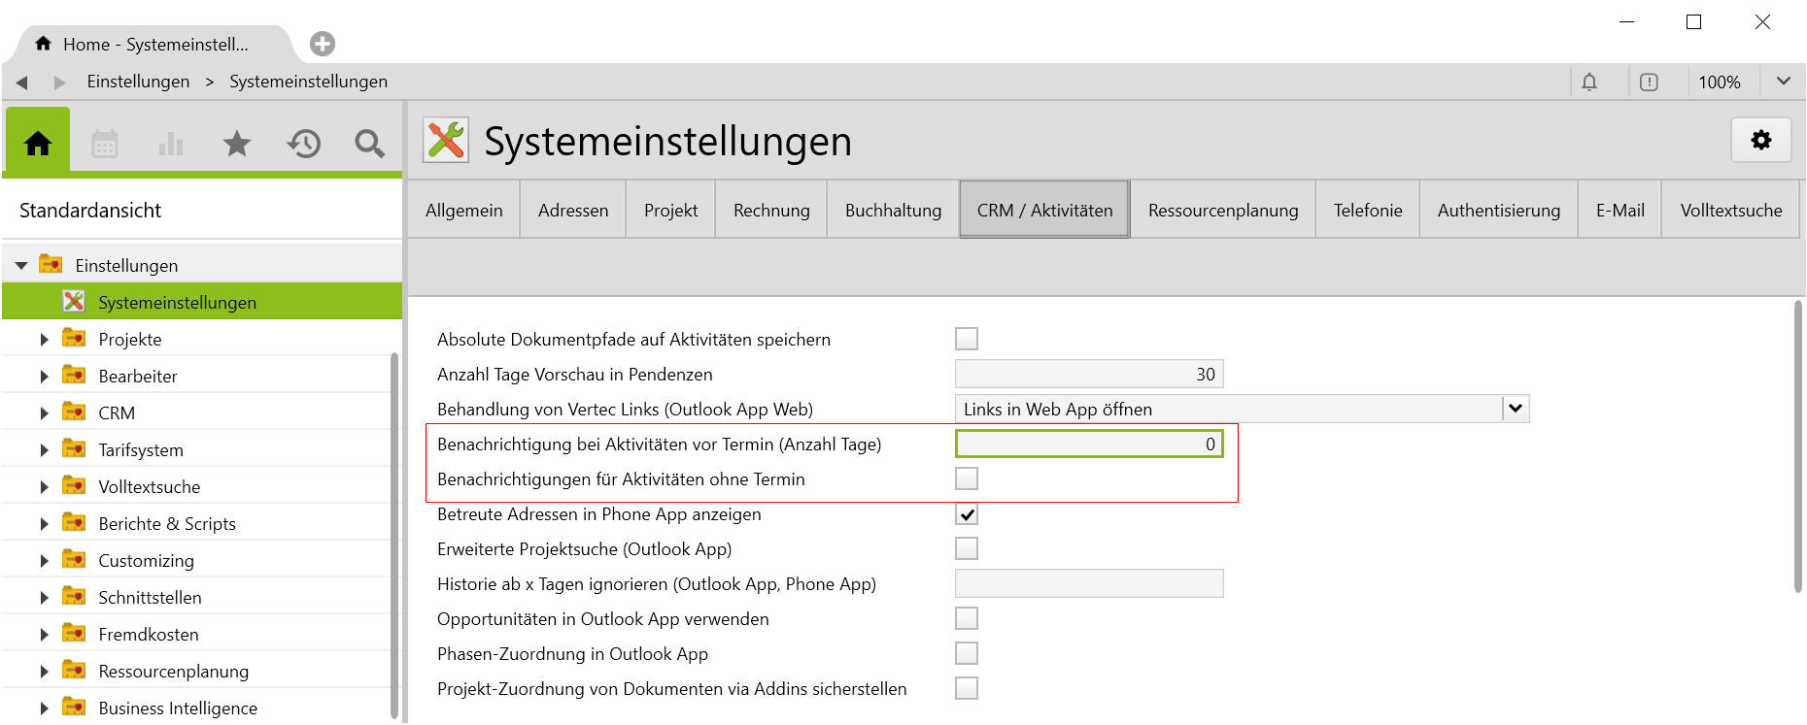Open the calendar view icon
The width and height of the screenshot is (1807, 725).
tap(105, 145)
